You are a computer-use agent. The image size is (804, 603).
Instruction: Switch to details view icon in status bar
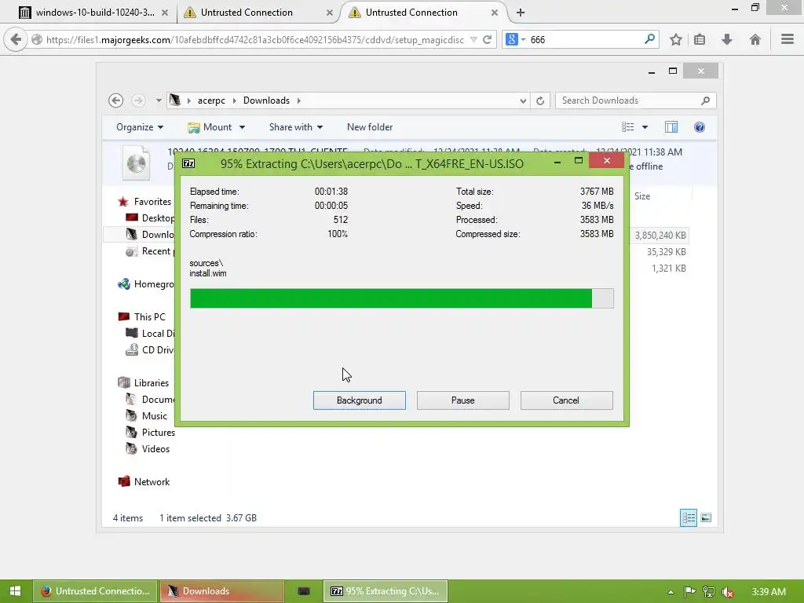tap(688, 518)
